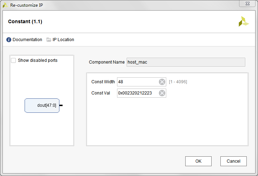Select the dout[47:0] block symbol
258x176 pixels.
tap(42, 105)
